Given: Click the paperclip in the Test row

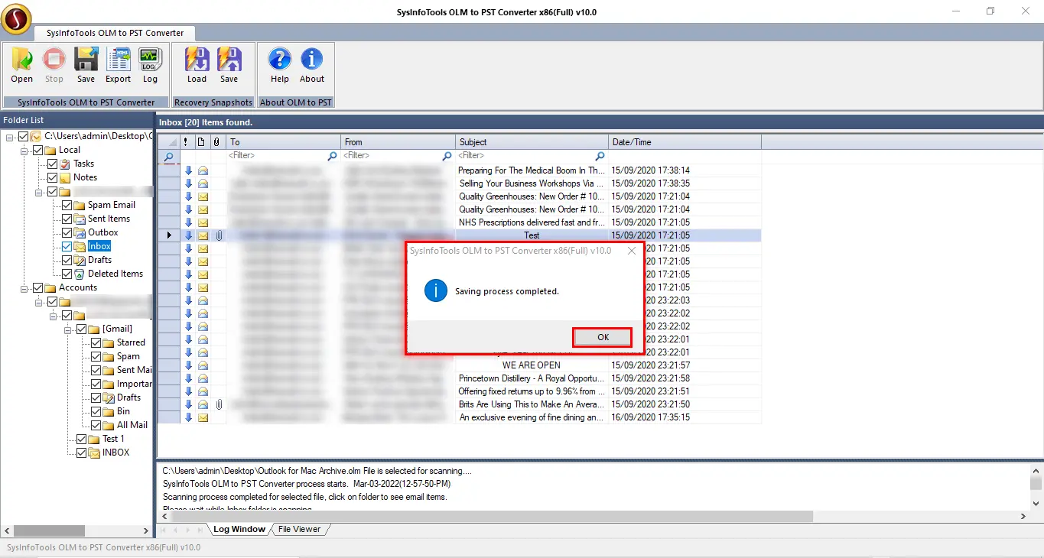Looking at the screenshot, I should coord(219,235).
